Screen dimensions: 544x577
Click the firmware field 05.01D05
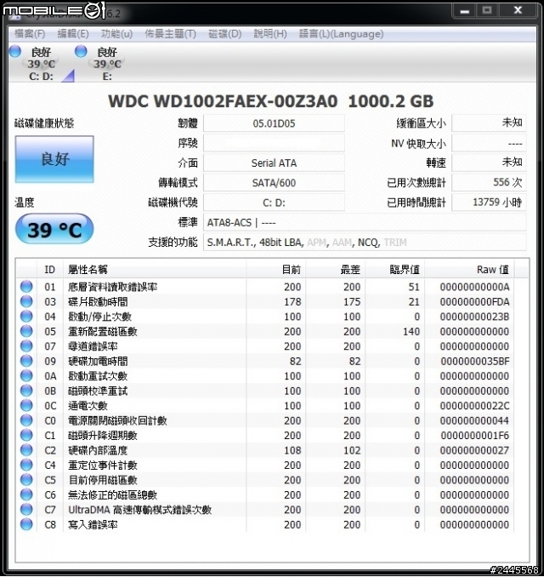(x=274, y=123)
